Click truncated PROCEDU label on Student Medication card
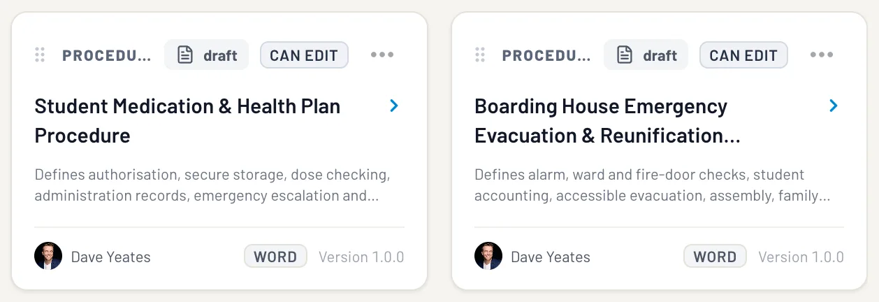This screenshot has height=302, width=879. click(x=106, y=55)
